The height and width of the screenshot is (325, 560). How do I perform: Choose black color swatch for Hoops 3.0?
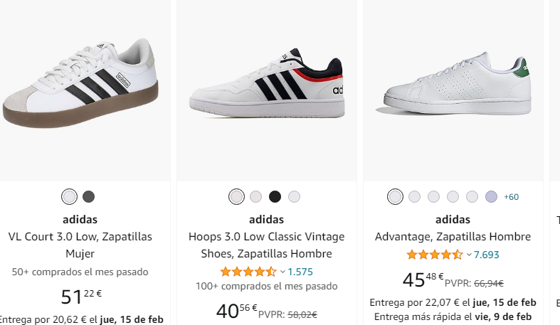(275, 196)
